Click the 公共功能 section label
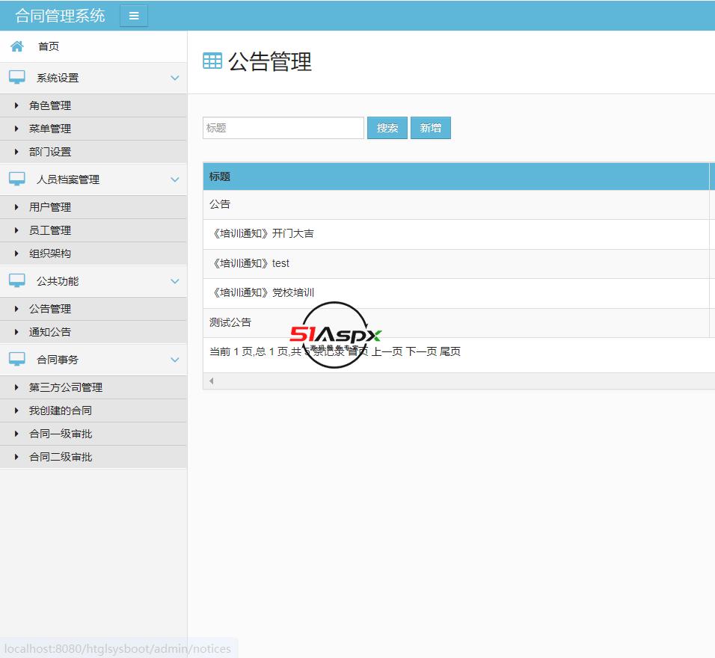Image resolution: width=715 pixels, height=658 pixels. (x=58, y=281)
